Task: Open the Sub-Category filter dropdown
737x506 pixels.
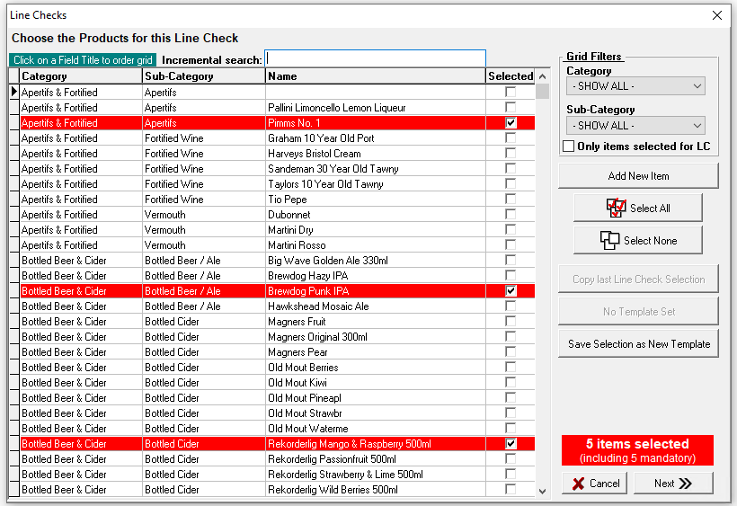Action: [635, 126]
